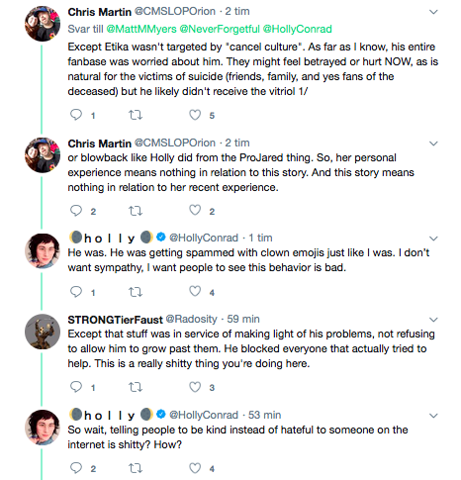This screenshot has width=461, height=480.
Task: Like Chris Martin's tweet with 5 likes
Action: click(x=195, y=115)
